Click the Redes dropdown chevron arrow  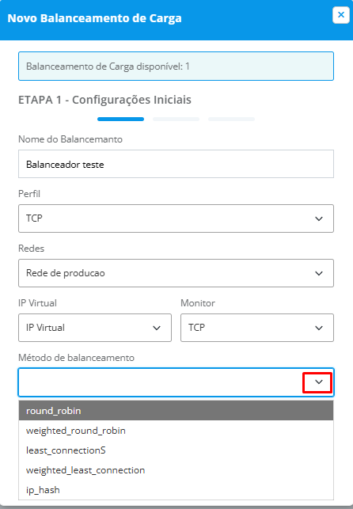point(319,273)
